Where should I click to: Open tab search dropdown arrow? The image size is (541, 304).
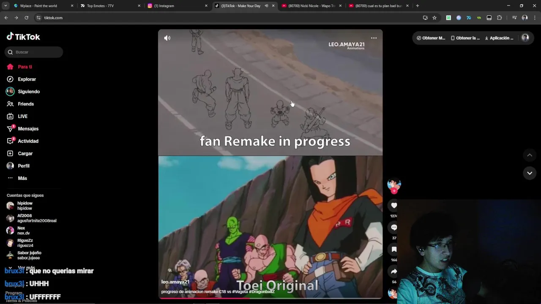pyautogui.click(x=5, y=6)
